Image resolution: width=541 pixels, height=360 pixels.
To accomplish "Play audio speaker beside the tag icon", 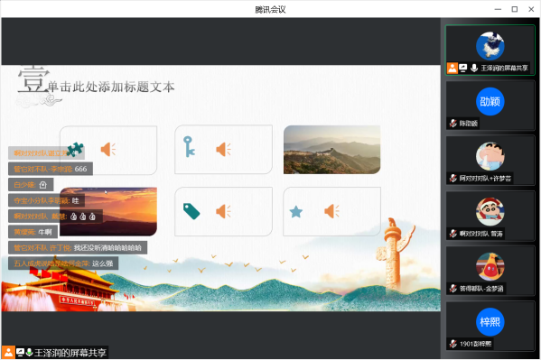I will pos(223,211).
